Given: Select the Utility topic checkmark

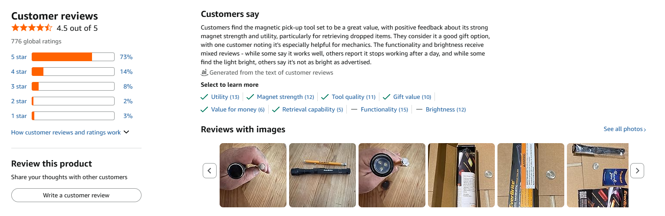Looking at the screenshot, I should (x=204, y=97).
